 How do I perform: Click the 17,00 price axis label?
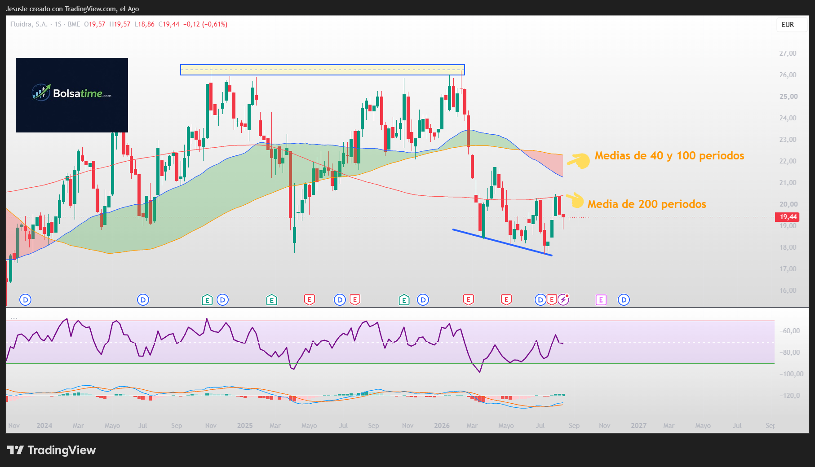pos(788,269)
